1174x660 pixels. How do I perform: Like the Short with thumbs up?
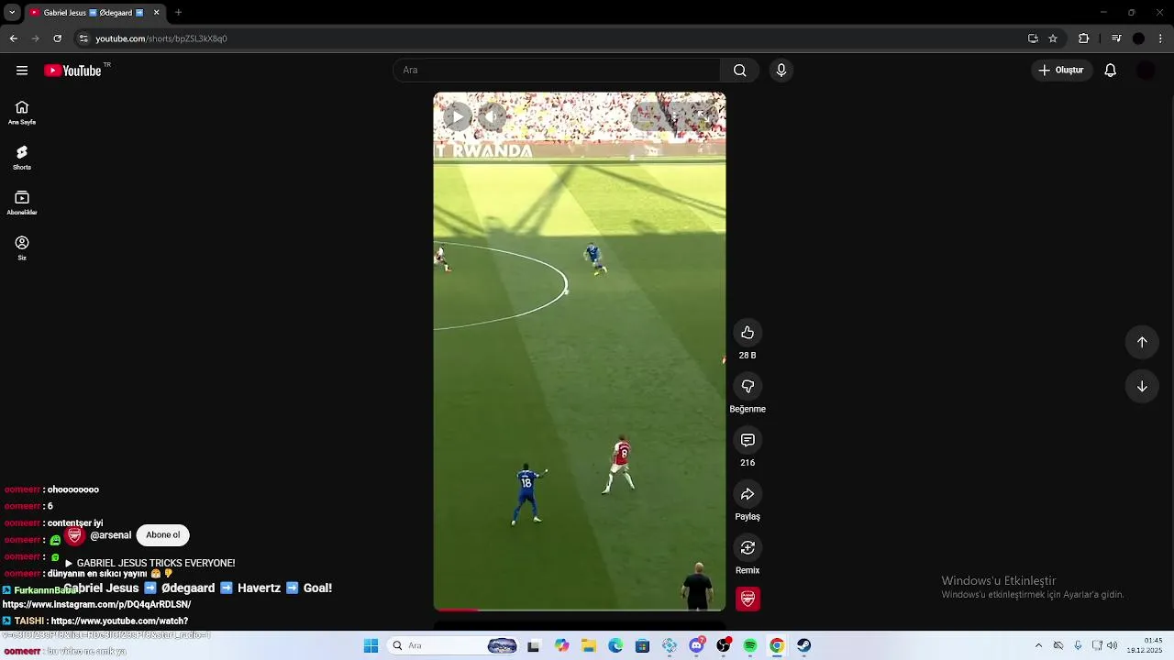pyautogui.click(x=748, y=333)
